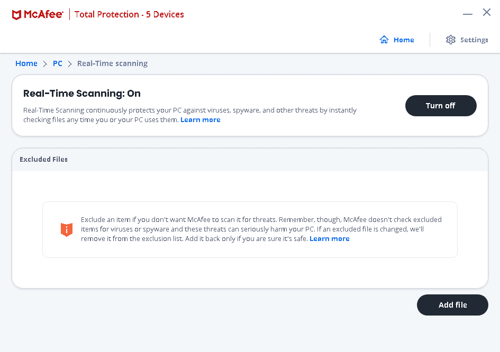Click the window close X icon

[x=486, y=12]
